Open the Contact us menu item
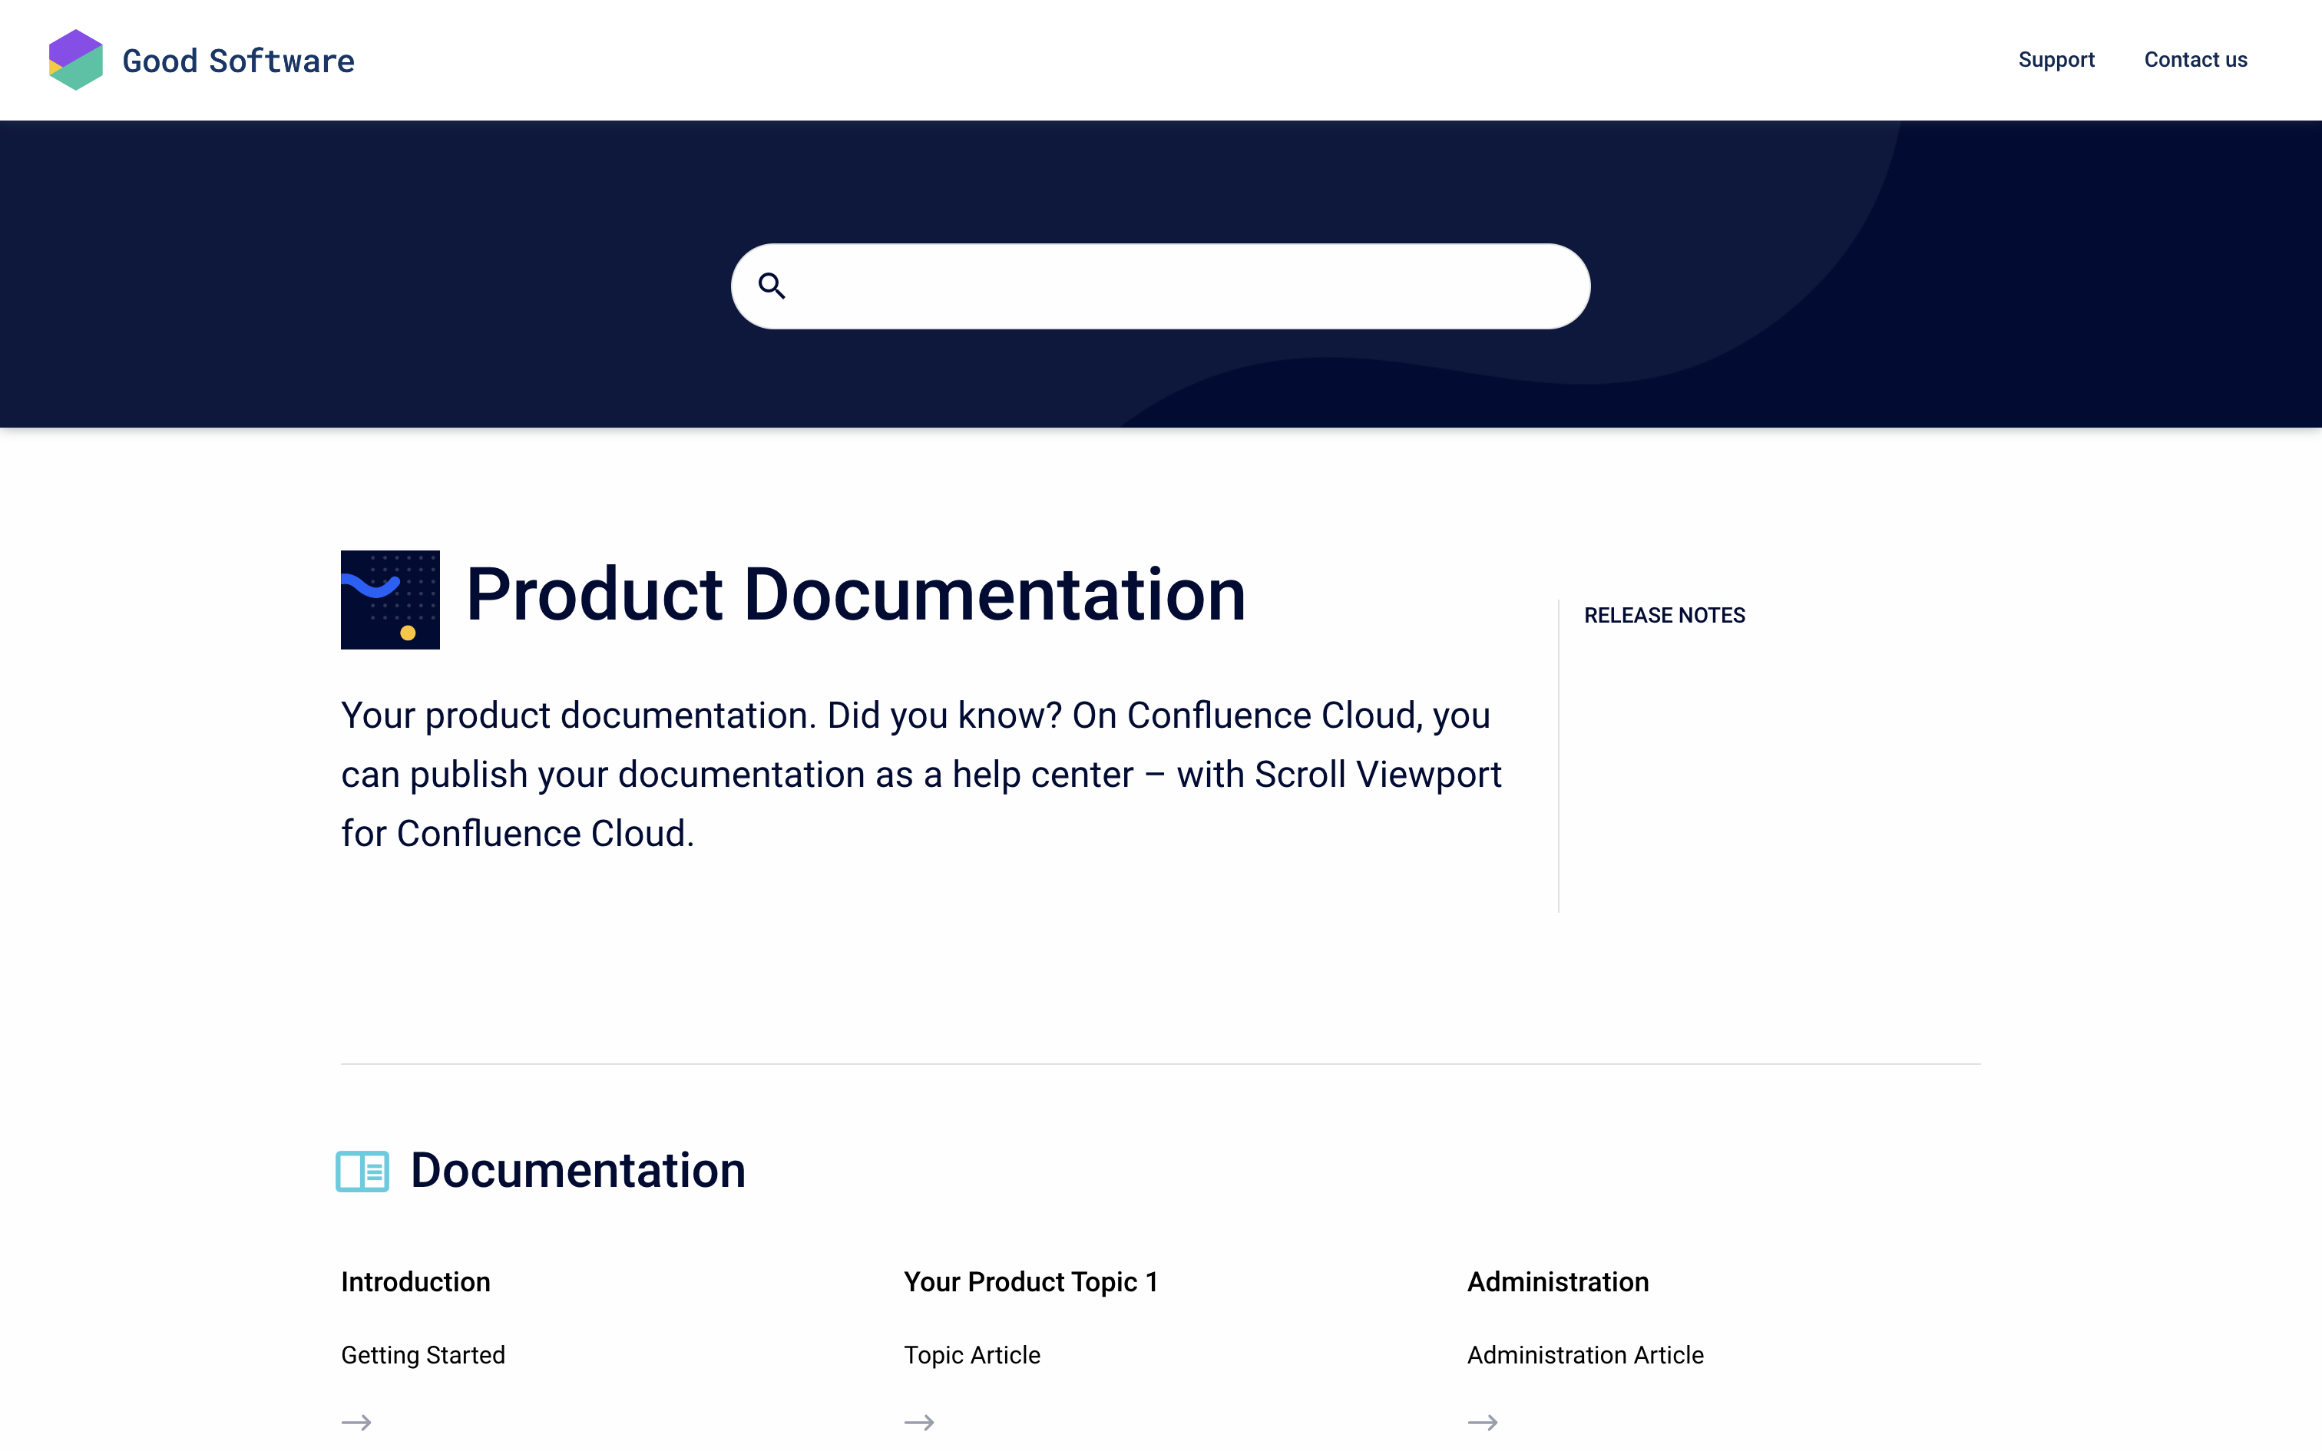 2195,60
